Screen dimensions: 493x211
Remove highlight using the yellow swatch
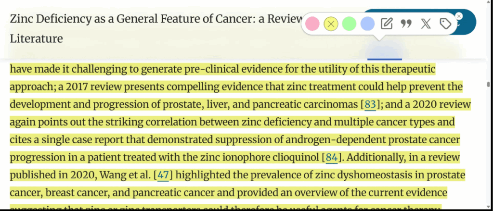pos(331,24)
